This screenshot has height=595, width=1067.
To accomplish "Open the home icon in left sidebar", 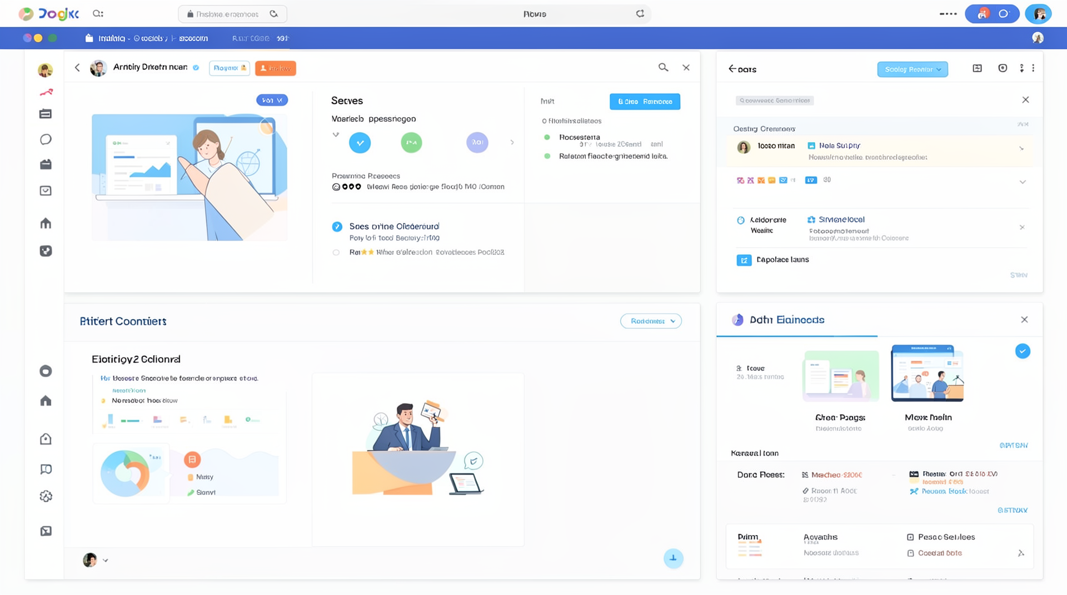I will click(x=46, y=223).
